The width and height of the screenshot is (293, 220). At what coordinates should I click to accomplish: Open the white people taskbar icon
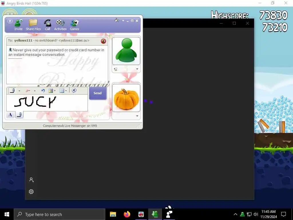(x=169, y=214)
